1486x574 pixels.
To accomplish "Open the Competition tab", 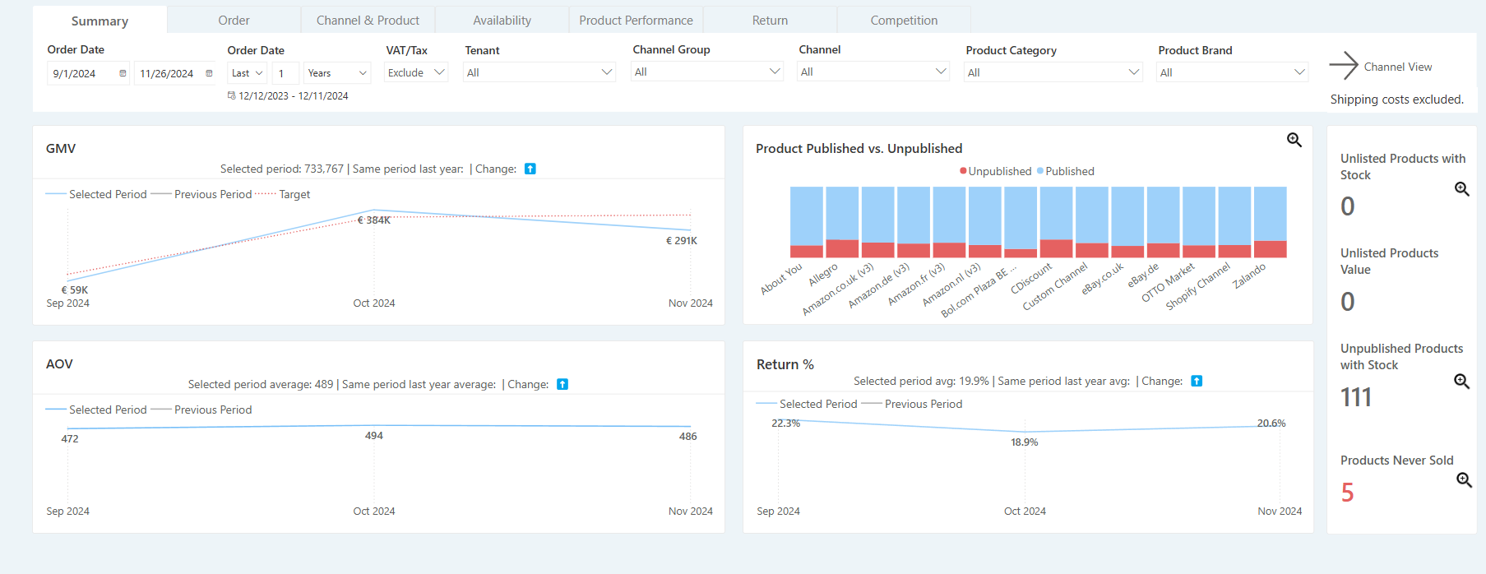I will coord(903,20).
